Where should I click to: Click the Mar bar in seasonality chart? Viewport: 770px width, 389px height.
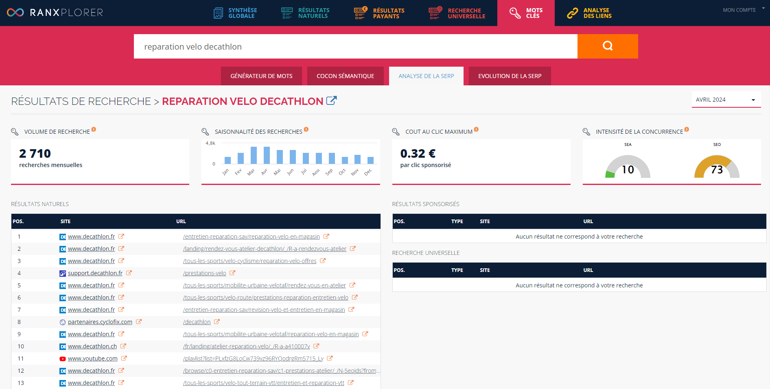[x=254, y=155]
